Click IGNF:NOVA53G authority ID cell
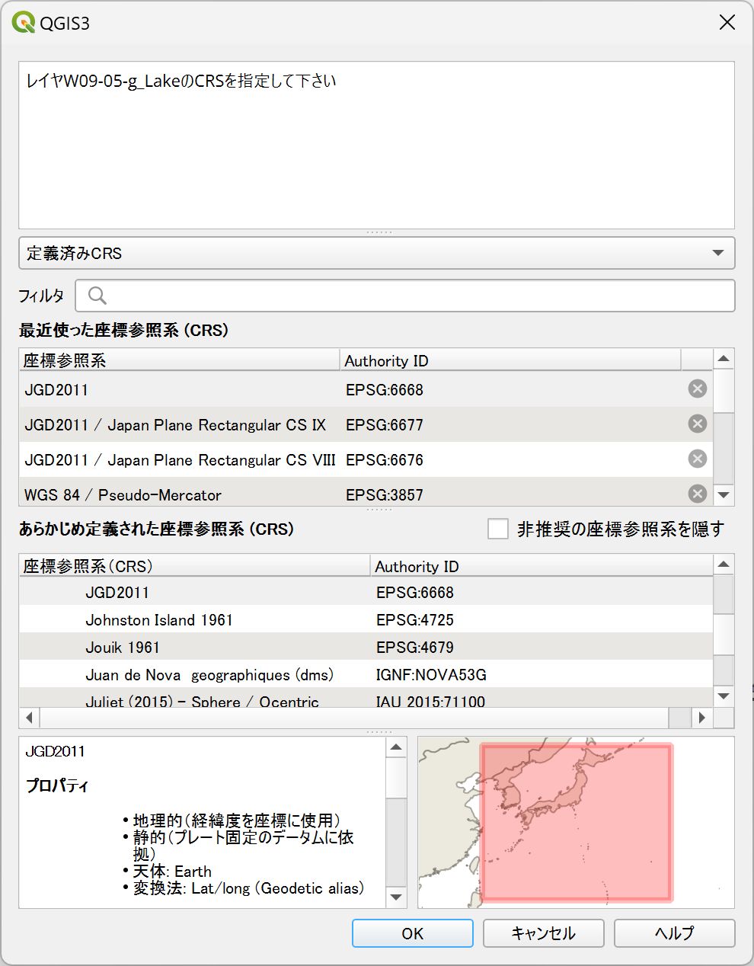This screenshot has width=754, height=966. [431, 674]
